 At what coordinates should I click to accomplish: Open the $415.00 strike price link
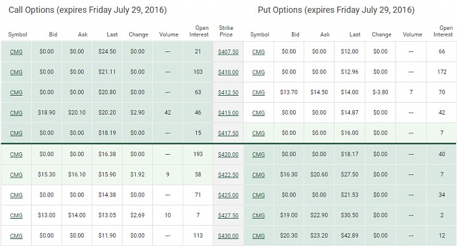228,113
